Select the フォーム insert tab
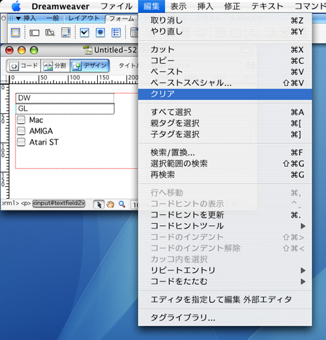 [122, 19]
